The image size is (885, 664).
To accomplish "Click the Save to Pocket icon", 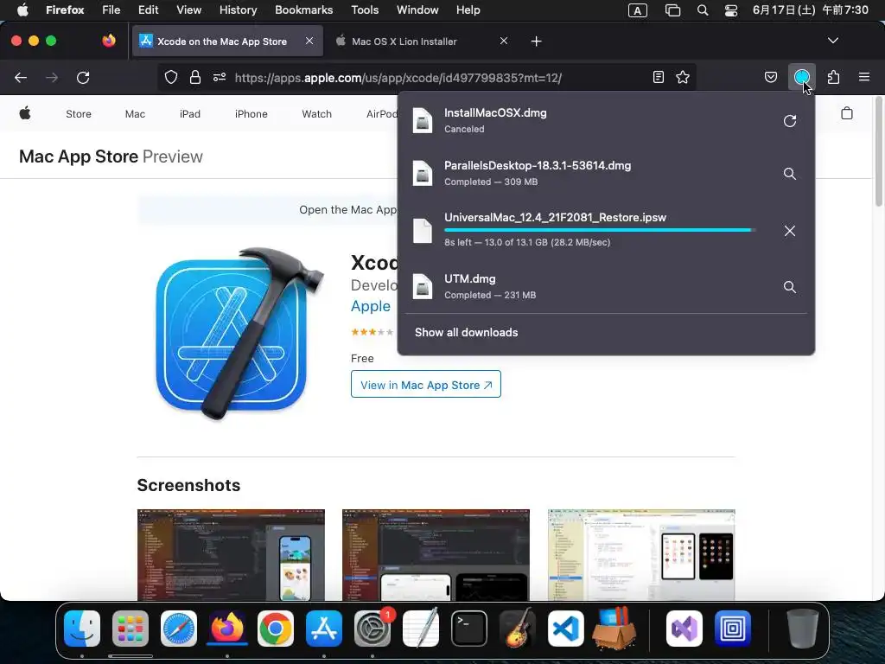I will [770, 77].
